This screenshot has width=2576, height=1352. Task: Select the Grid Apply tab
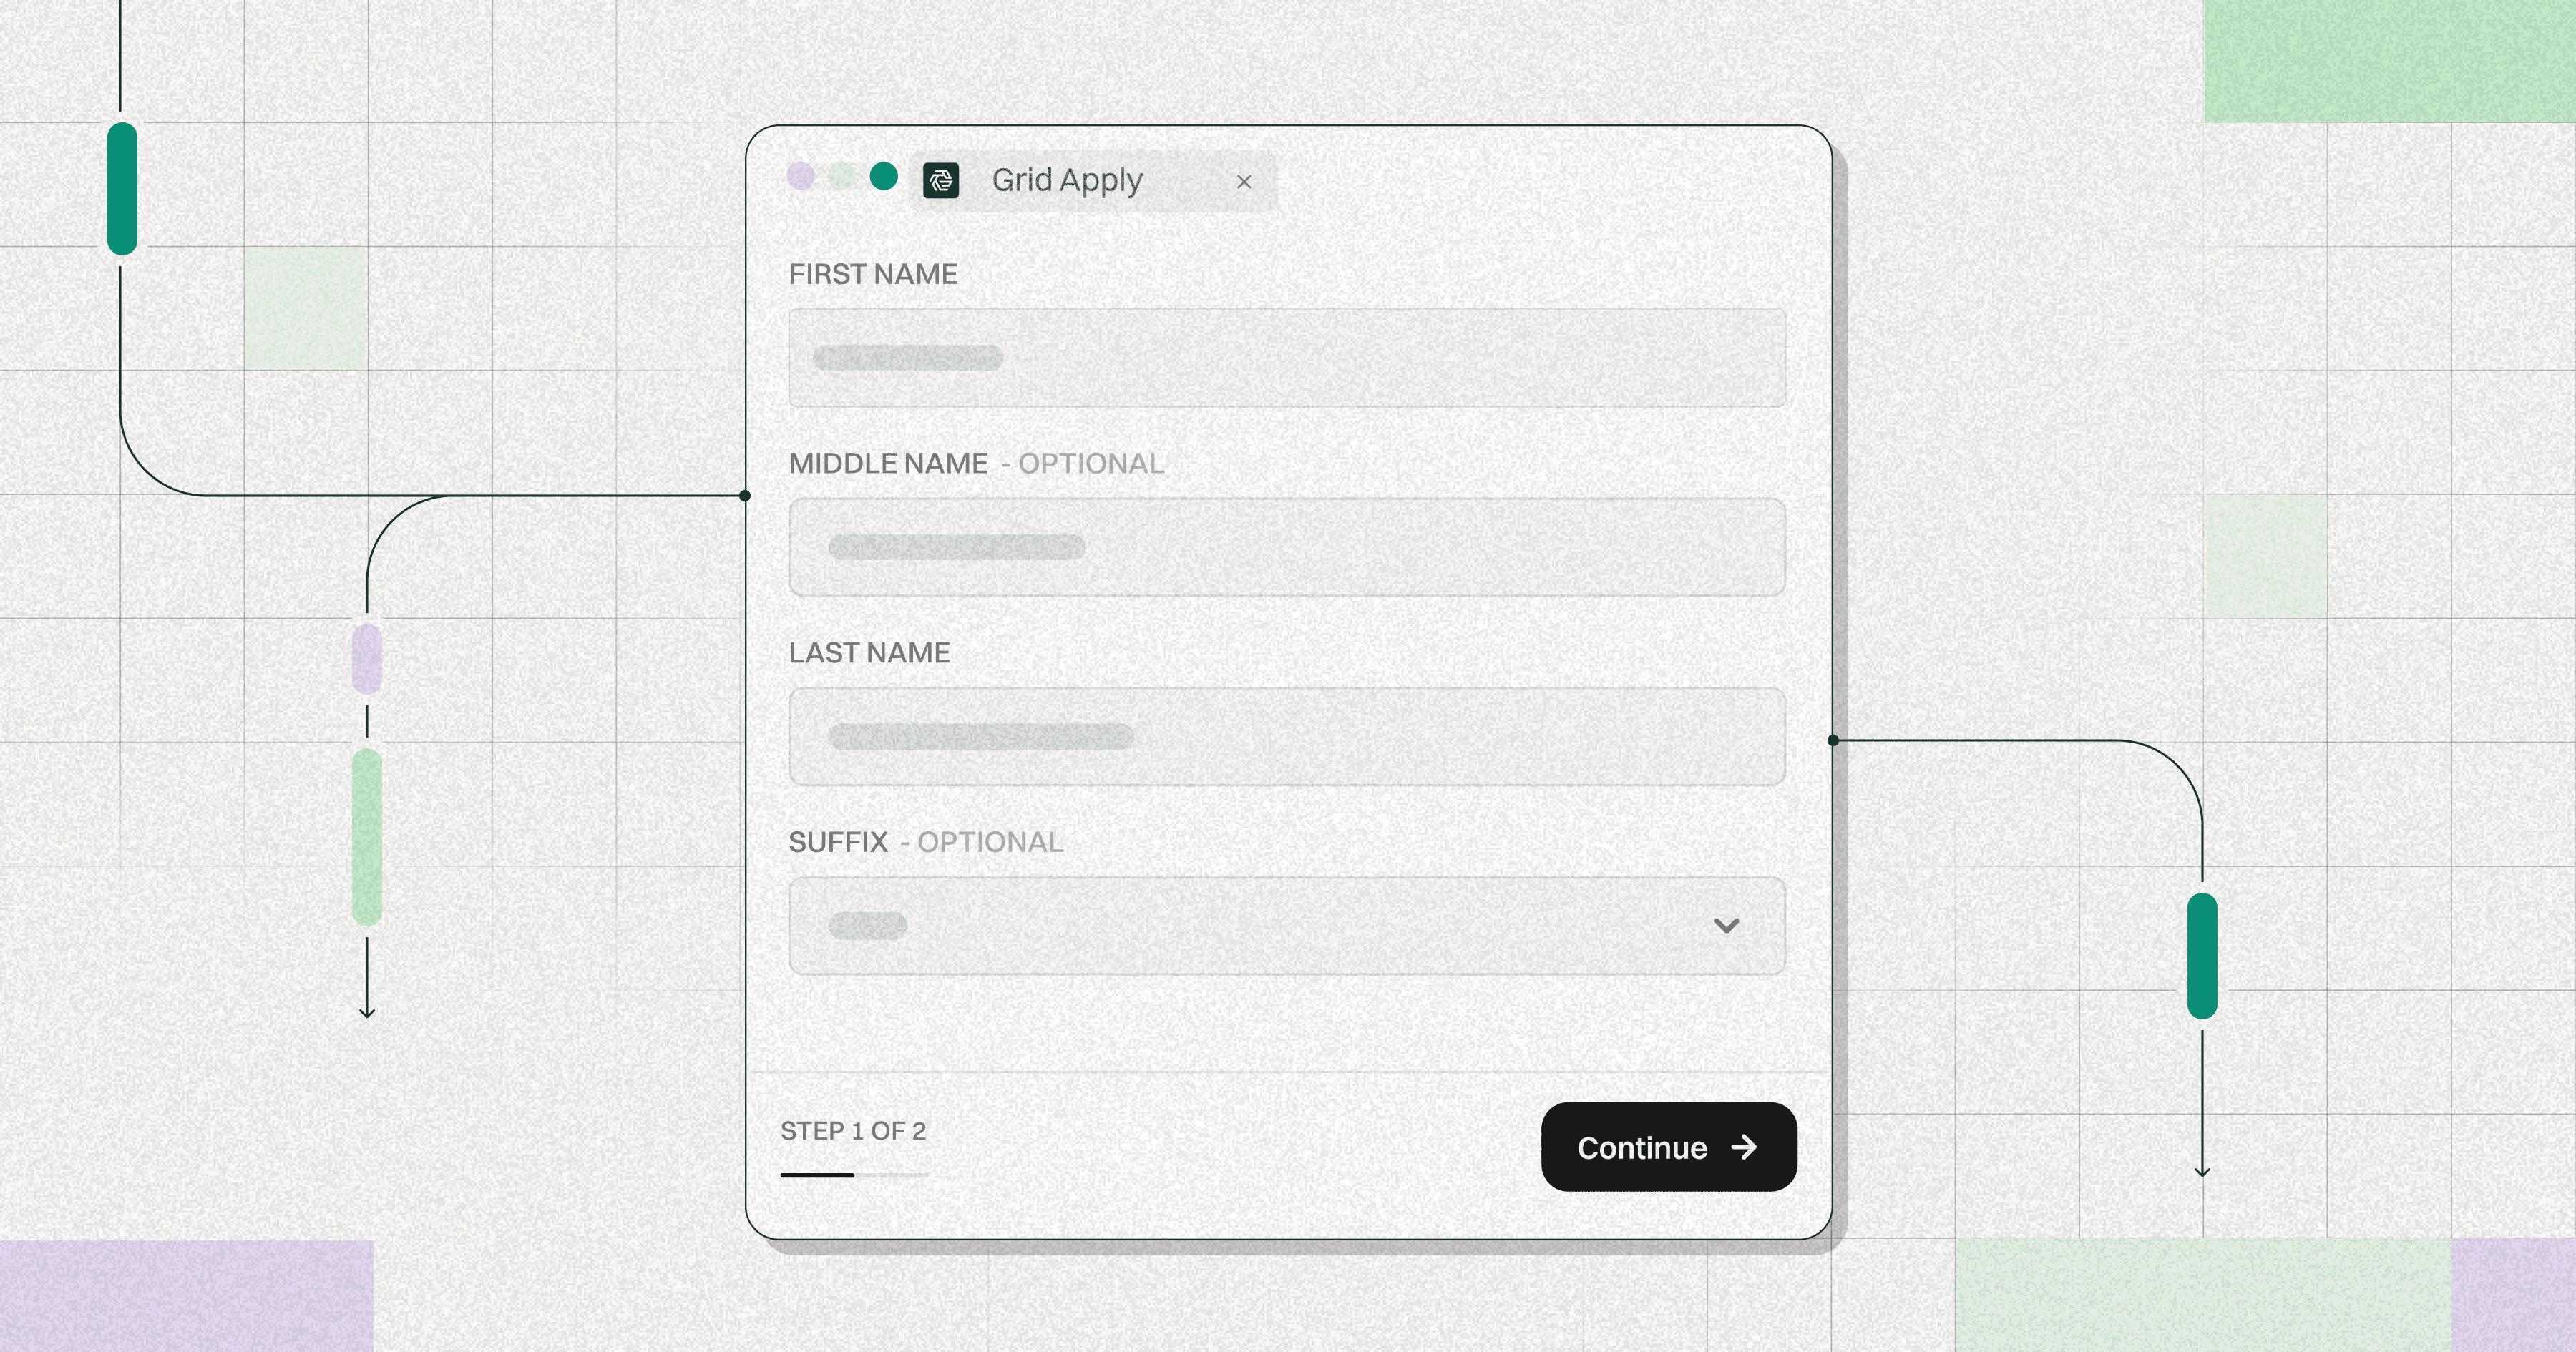pyautogui.click(x=1067, y=181)
